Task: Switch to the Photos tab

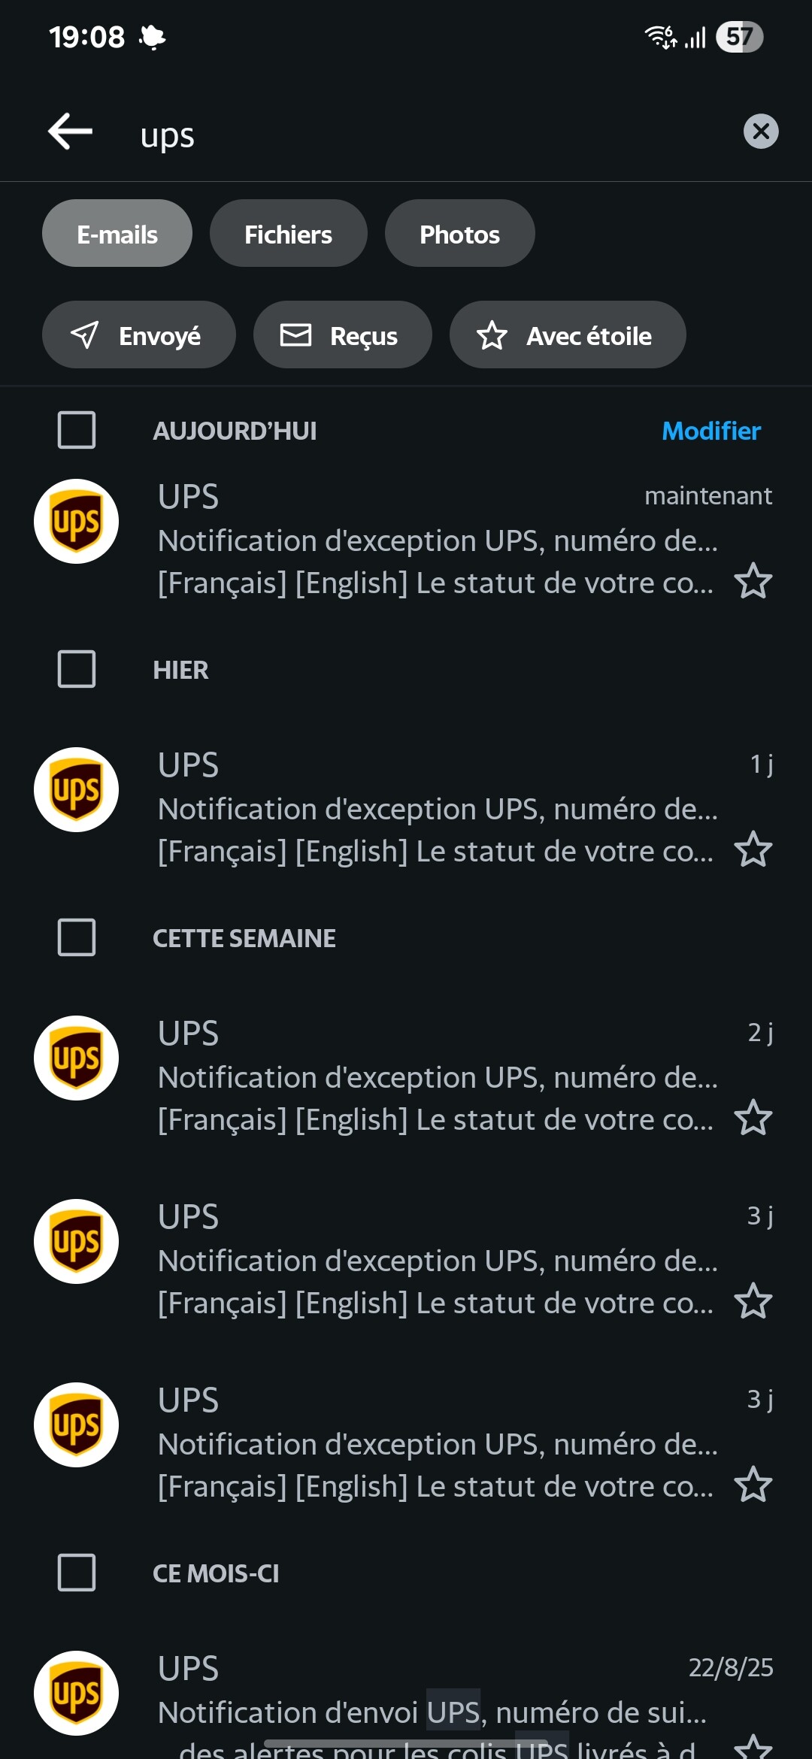Action: [x=459, y=234]
